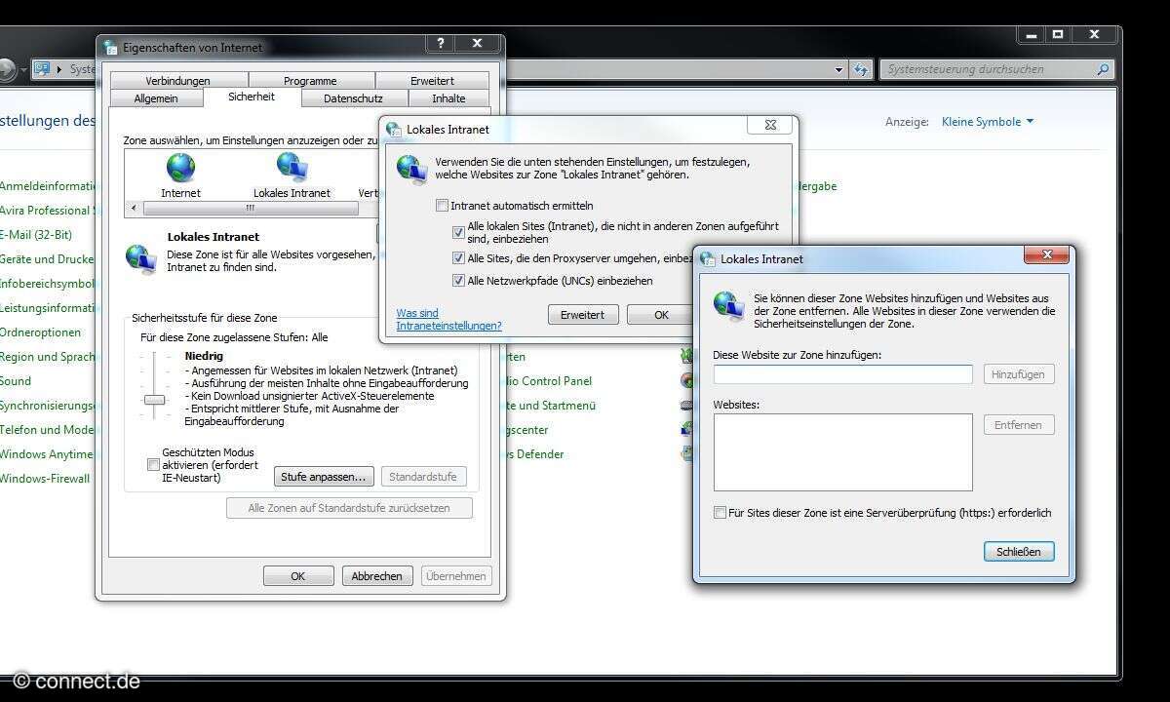
Task: Enable 'Geschützten Modus aktivieren' checkbox
Action: coord(153,465)
